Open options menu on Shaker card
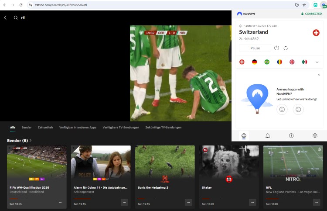327x211 pixels. pos(252,202)
